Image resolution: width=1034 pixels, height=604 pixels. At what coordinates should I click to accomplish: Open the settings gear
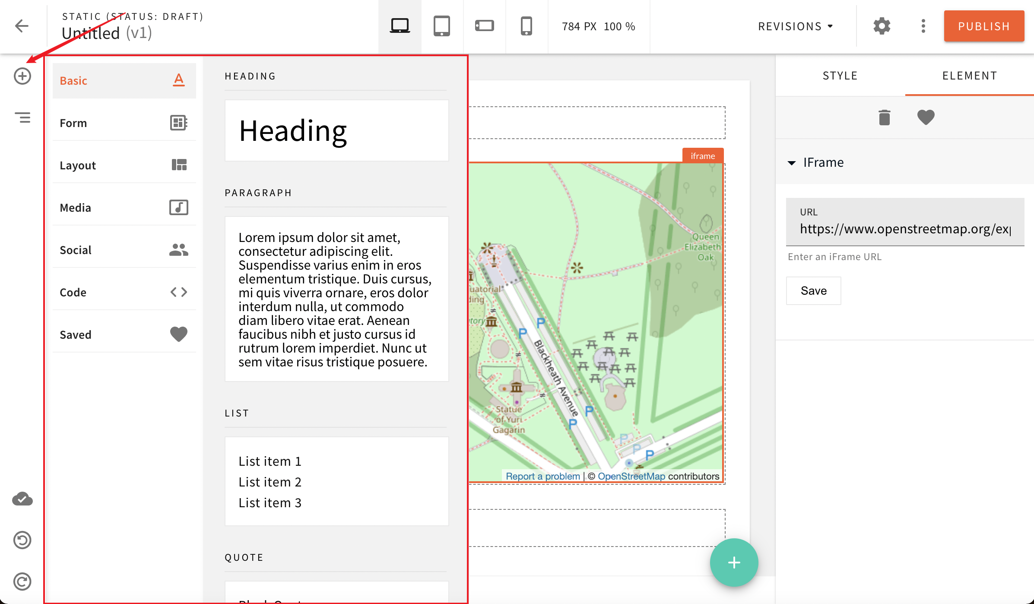[x=881, y=26]
